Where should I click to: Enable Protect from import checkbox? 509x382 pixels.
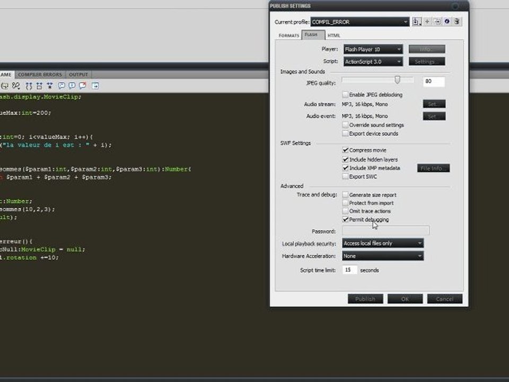tap(345, 203)
